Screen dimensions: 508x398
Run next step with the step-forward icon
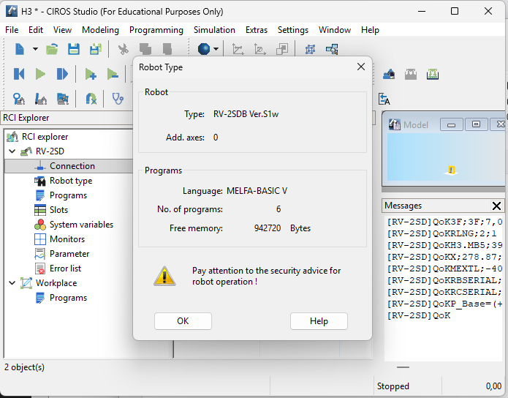tap(62, 74)
